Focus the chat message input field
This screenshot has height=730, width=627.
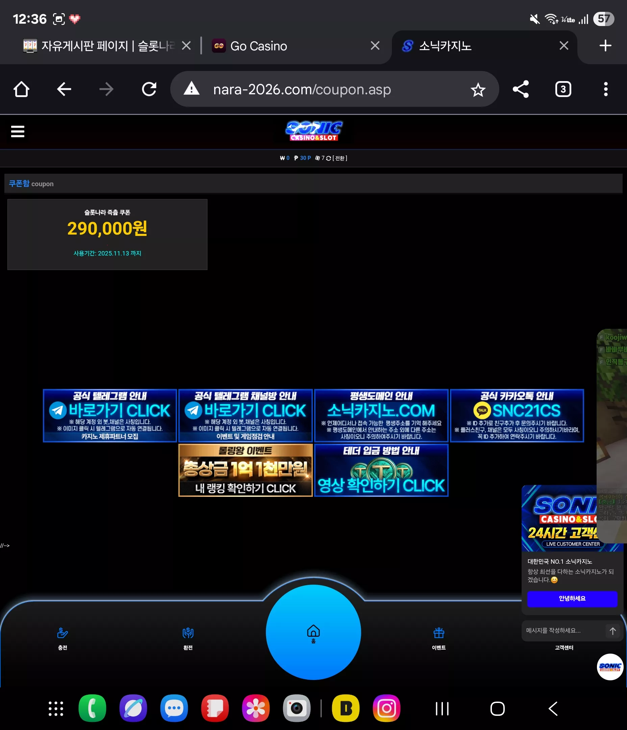(563, 631)
